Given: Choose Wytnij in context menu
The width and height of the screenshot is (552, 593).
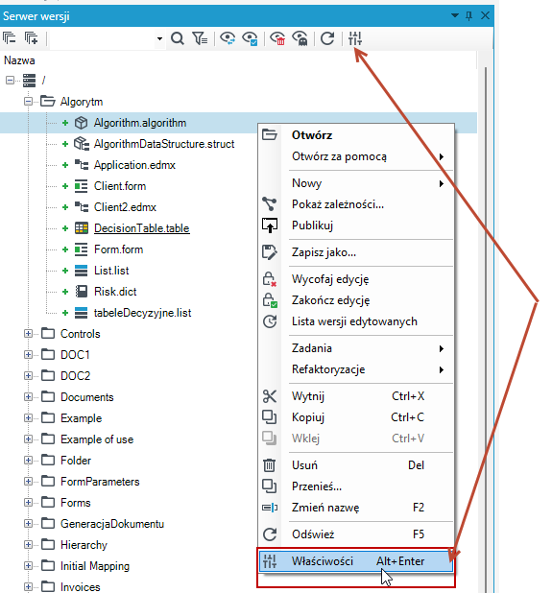Looking at the screenshot, I should (x=355, y=396).
